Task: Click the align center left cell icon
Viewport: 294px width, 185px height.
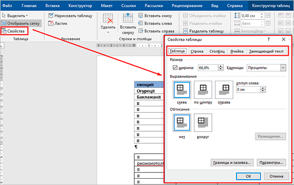Action: click(281, 23)
